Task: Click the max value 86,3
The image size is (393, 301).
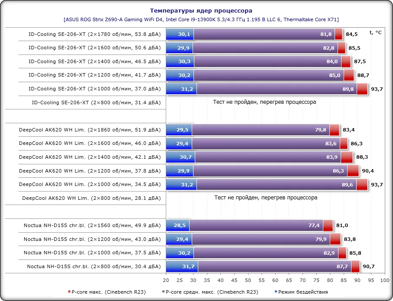Action: pyautogui.click(x=357, y=144)
